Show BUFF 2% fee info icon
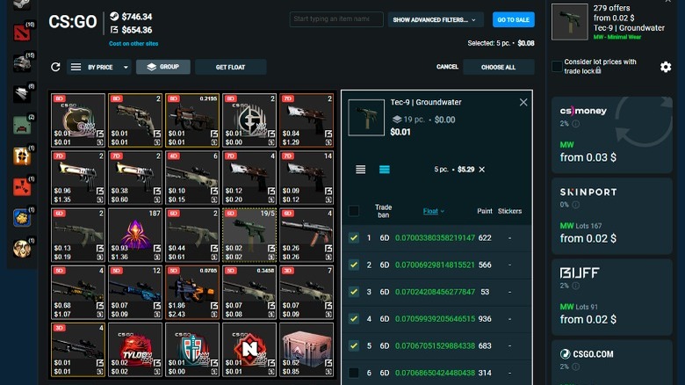 tap(576, 286)
